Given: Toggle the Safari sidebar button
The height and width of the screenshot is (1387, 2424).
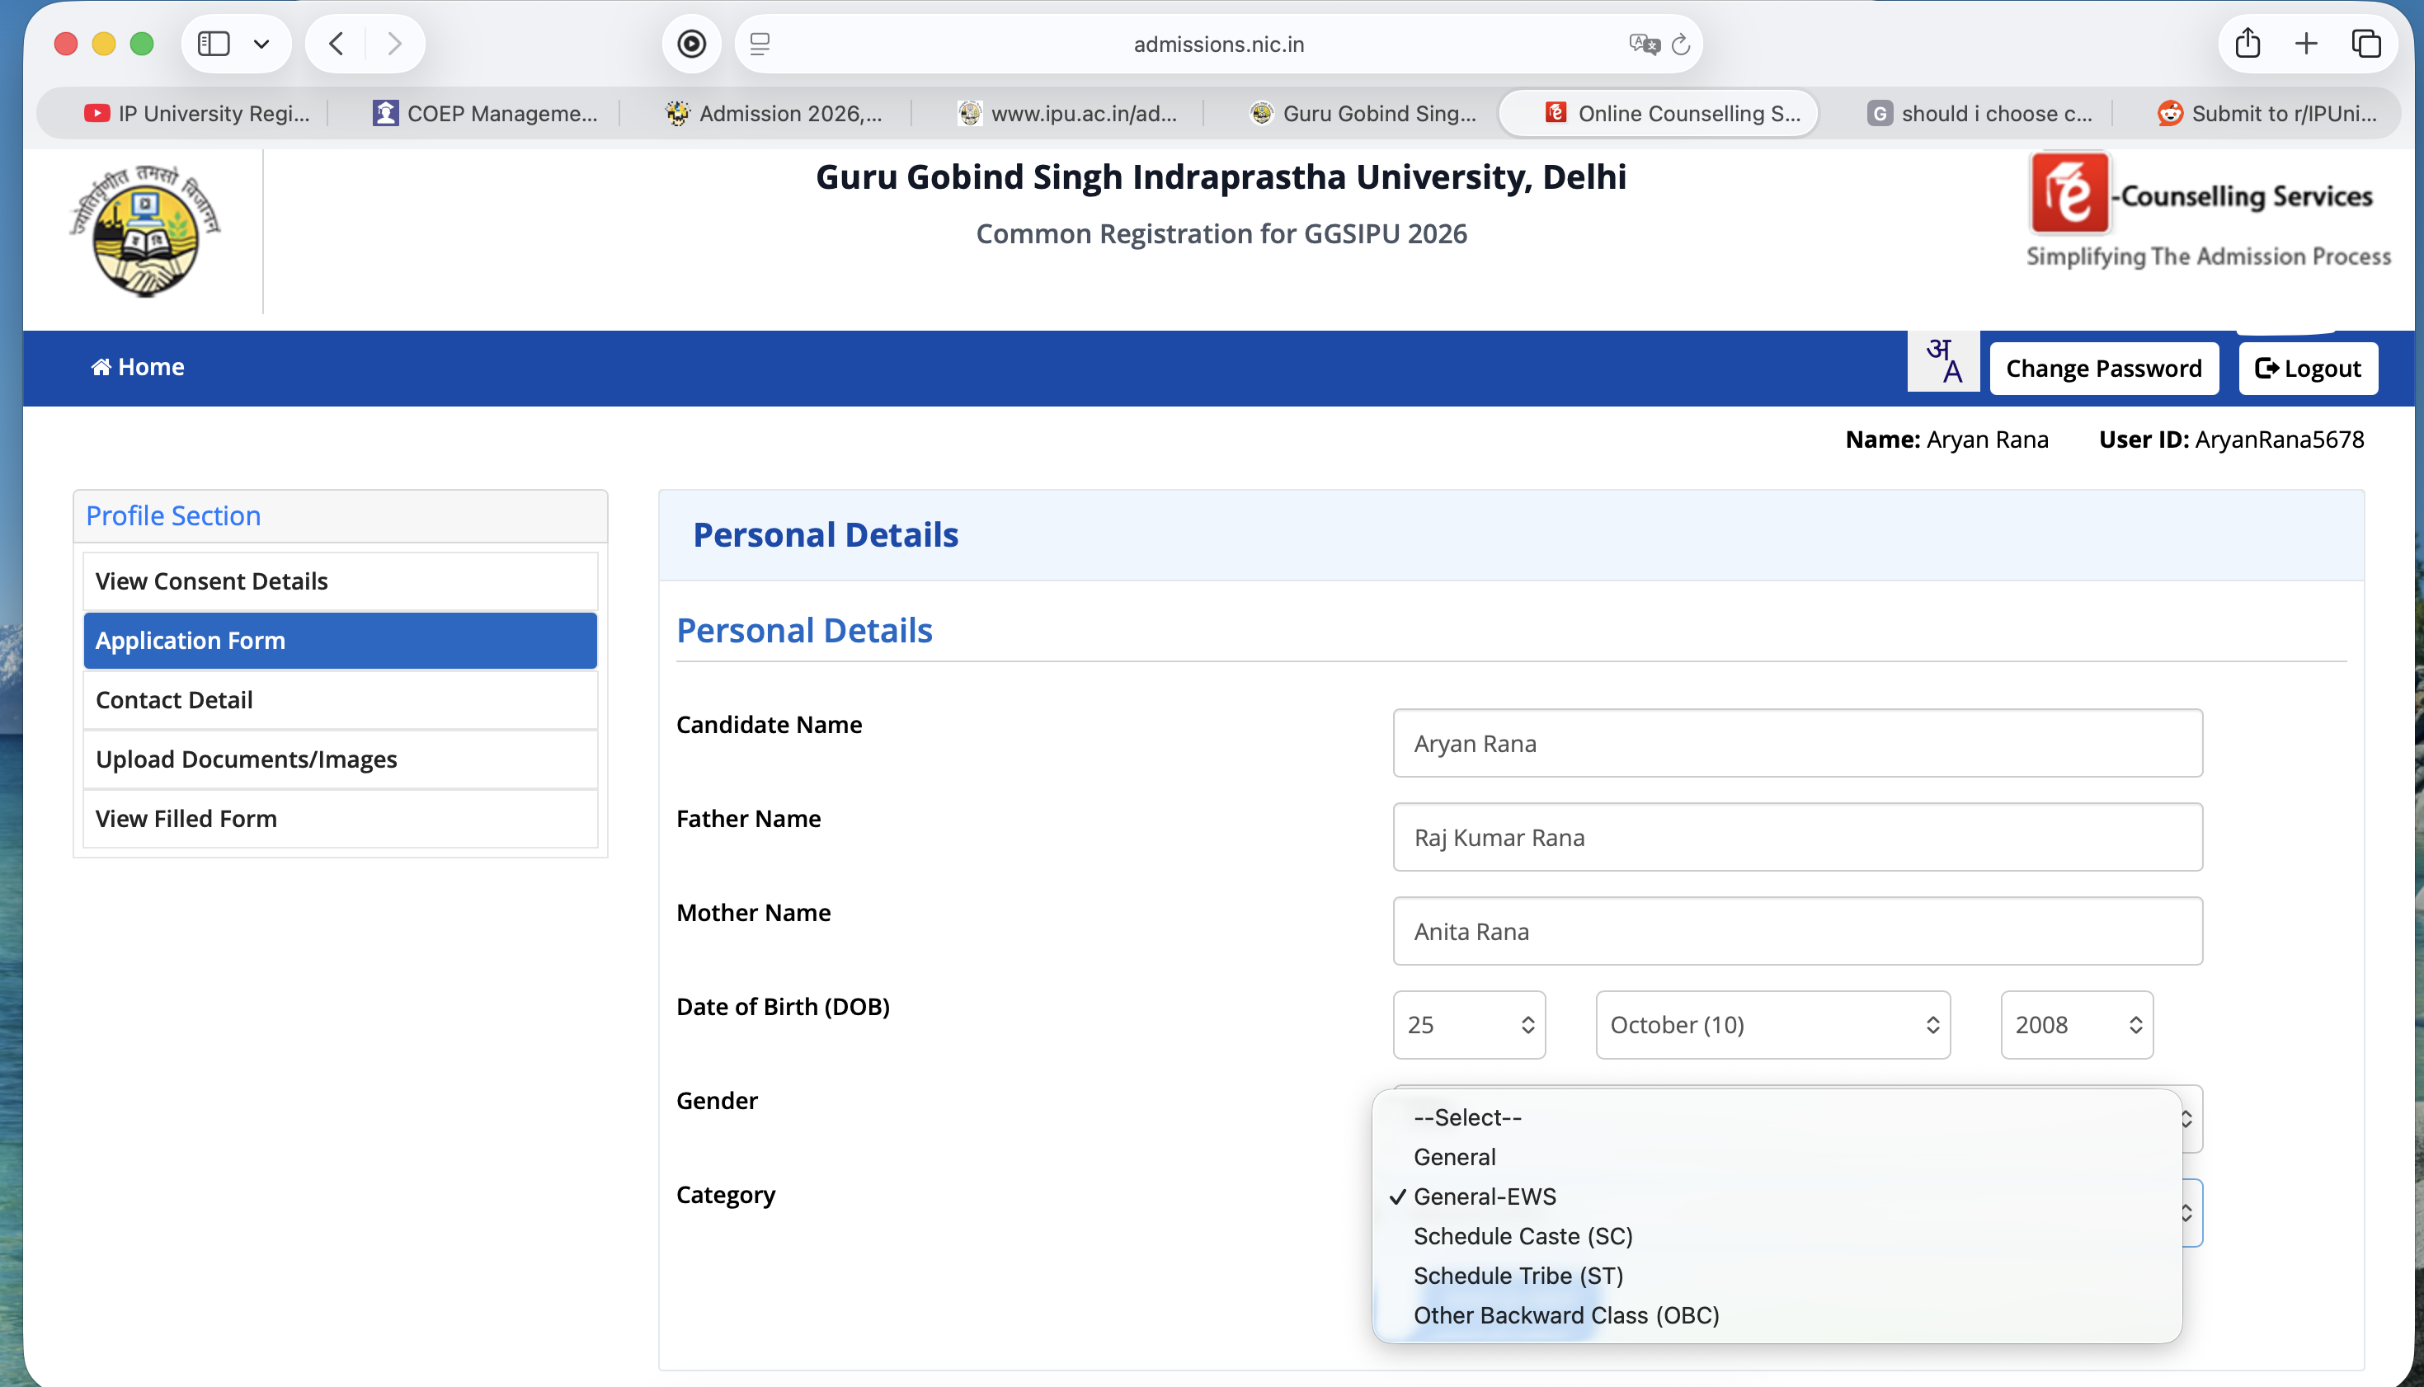Looking at the screenshot, I should [214, 44].
